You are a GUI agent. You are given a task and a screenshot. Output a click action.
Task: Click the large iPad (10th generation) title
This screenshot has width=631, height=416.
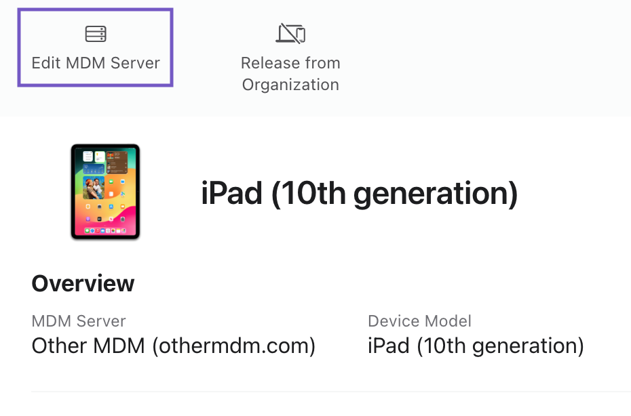pyautogui.click(x=360, y=194)
